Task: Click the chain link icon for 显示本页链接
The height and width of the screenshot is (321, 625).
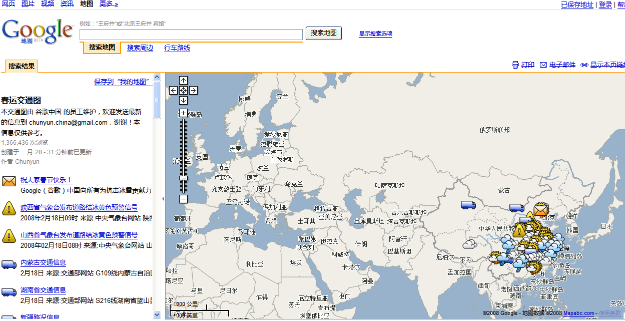Action: (584, 65)
